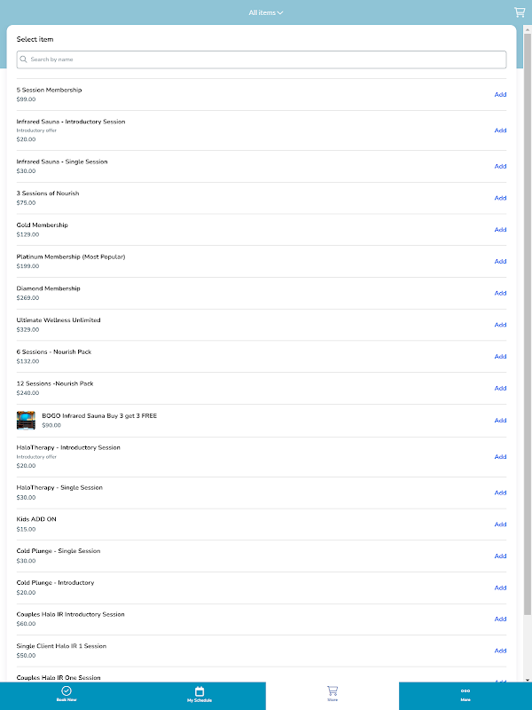The width and height of the screenshot is (532, 710).
Task: Add Platinum Membership (Most Popular)
Action: coord(500,261)
